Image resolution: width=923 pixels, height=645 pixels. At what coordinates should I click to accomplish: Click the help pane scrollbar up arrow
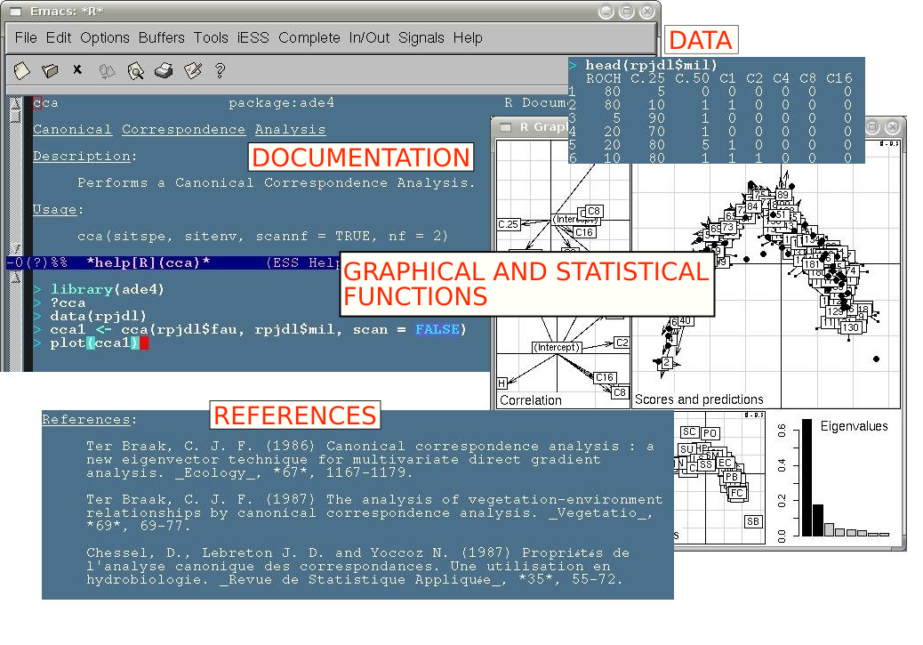pyautogui.click(x=15, y=106)
